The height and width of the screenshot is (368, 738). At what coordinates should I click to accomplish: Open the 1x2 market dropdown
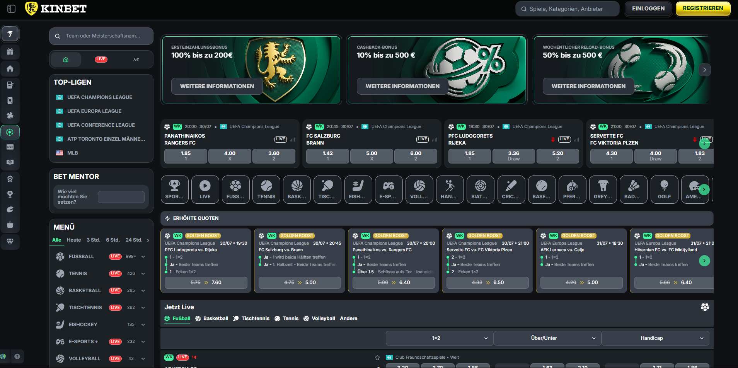pyautogui.click(x=439, y=338)
